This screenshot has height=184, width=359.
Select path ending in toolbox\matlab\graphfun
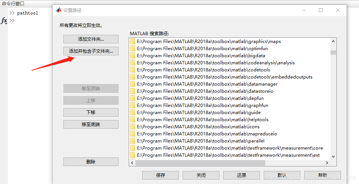(203, 105)
